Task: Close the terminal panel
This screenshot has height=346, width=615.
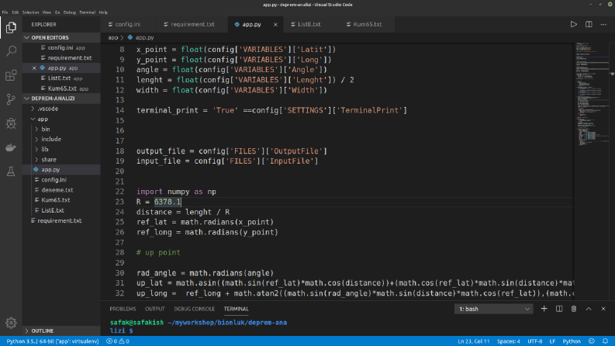Action: (603, 309)
